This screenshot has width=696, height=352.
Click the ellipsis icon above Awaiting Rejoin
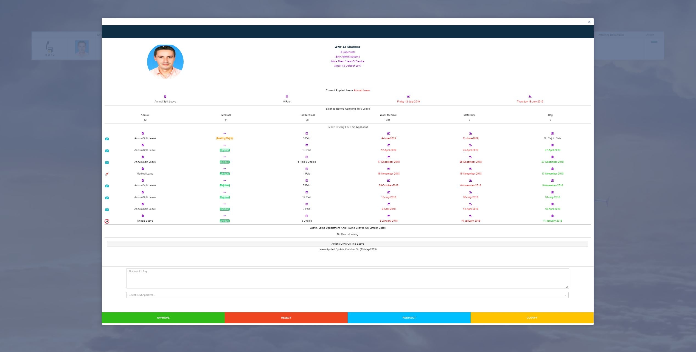click(x=224, y=133)
